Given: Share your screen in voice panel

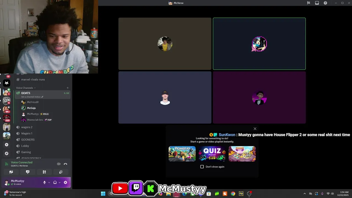Looking at the screenshot, I should [28, 172].
